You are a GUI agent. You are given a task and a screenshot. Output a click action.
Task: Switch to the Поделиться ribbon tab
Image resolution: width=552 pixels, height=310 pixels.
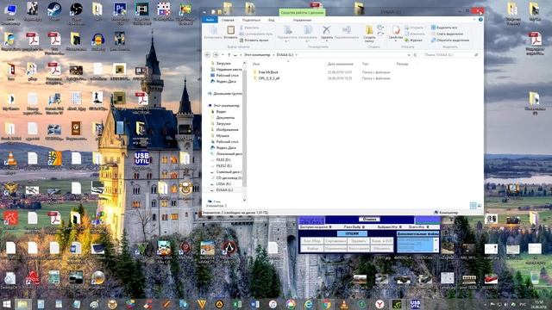point(251,20)
